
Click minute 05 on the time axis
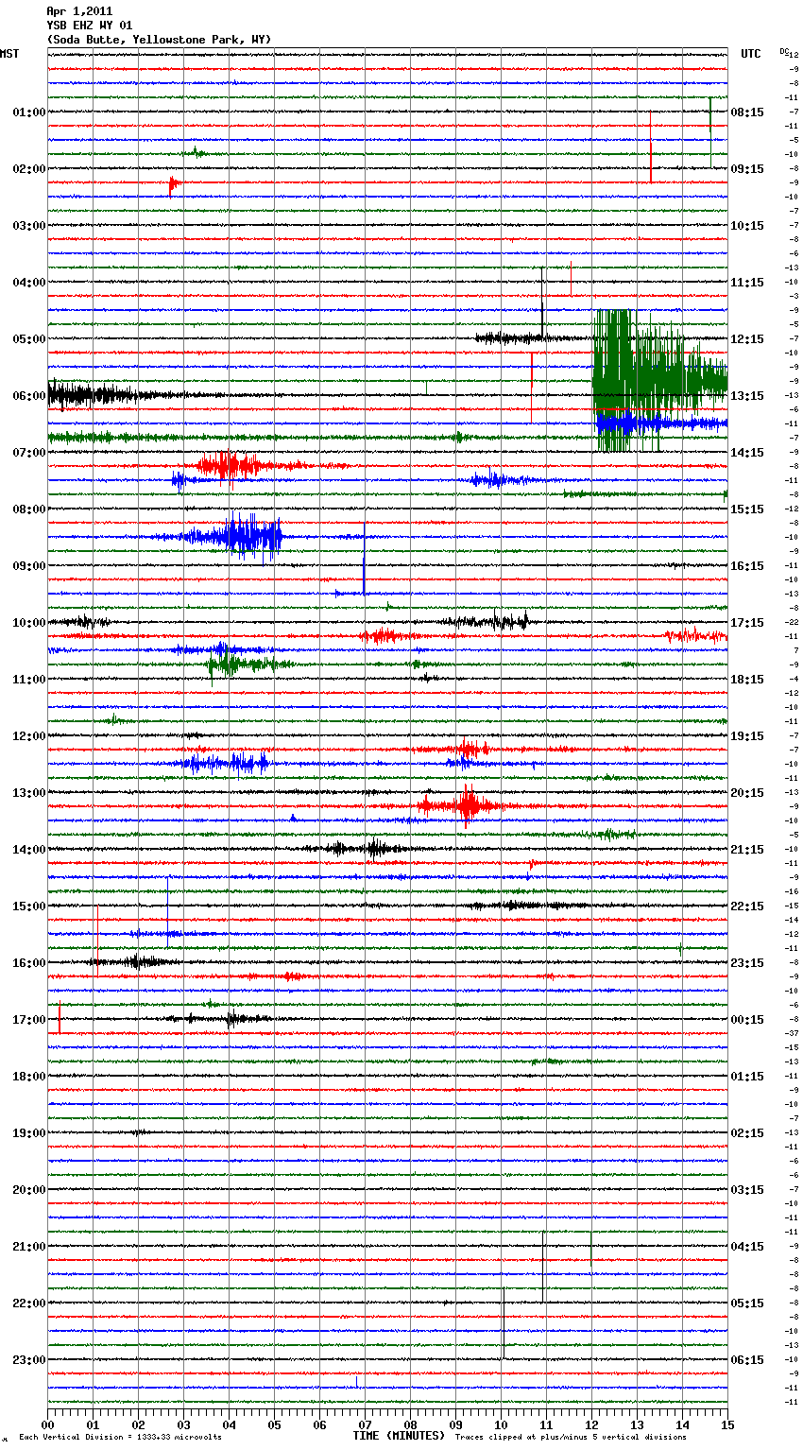274,1424
